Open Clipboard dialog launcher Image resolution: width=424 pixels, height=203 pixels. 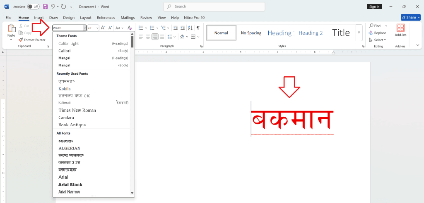point(48,46)
